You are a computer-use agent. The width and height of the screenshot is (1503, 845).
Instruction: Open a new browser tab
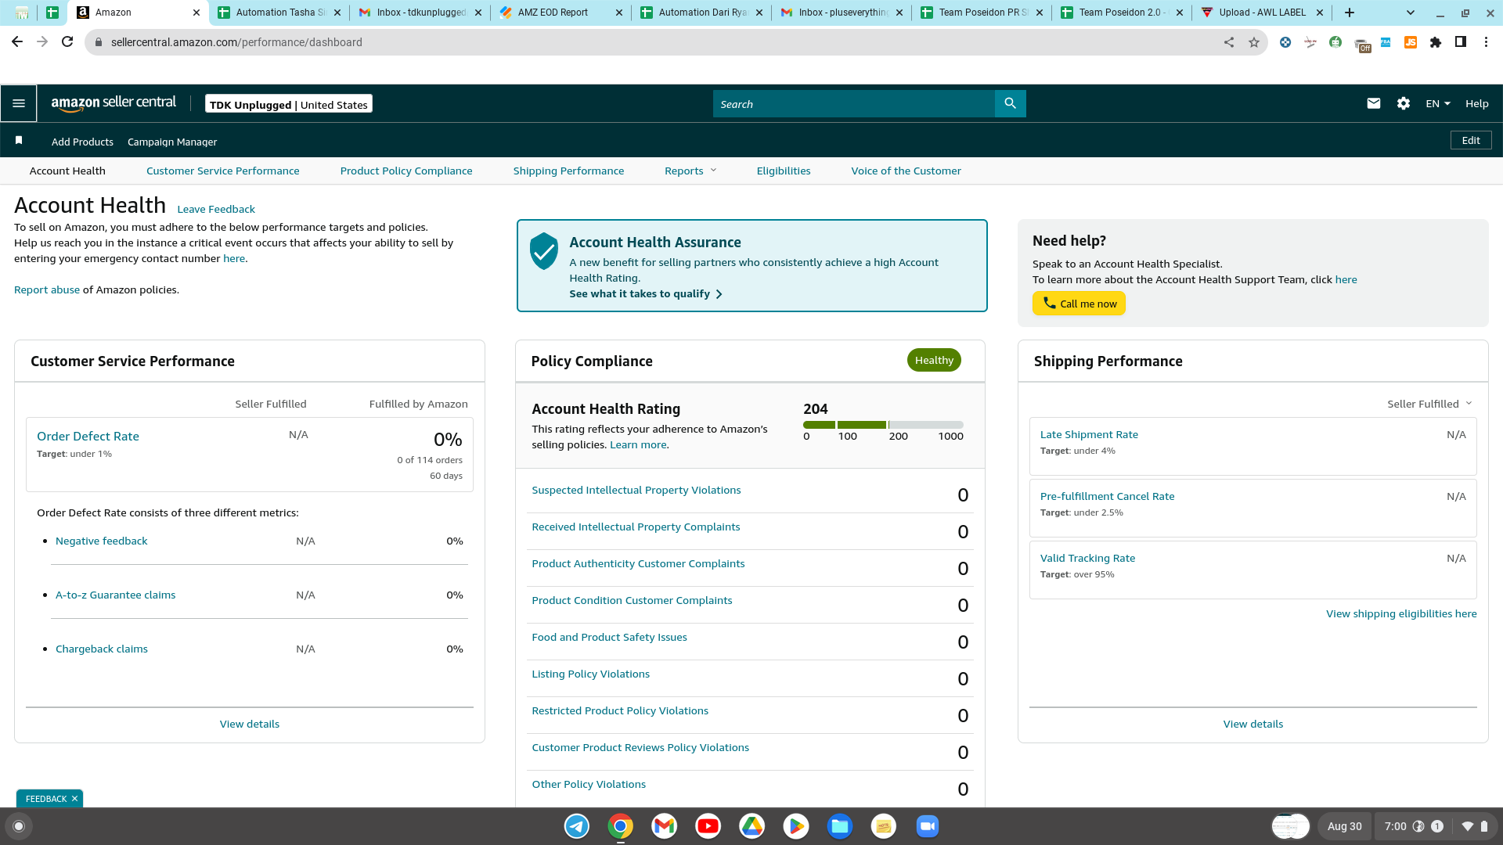1350,13
